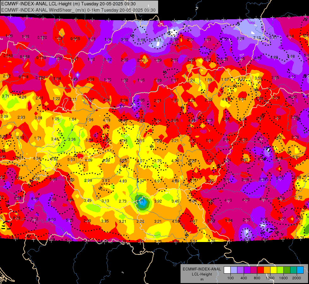Click the legend title 'LCL-Height'
309x284 pixels.
[x=202, y=274]
